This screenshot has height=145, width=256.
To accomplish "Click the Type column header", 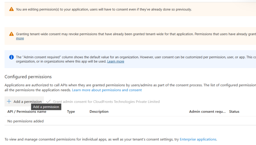I will point(71,112).
